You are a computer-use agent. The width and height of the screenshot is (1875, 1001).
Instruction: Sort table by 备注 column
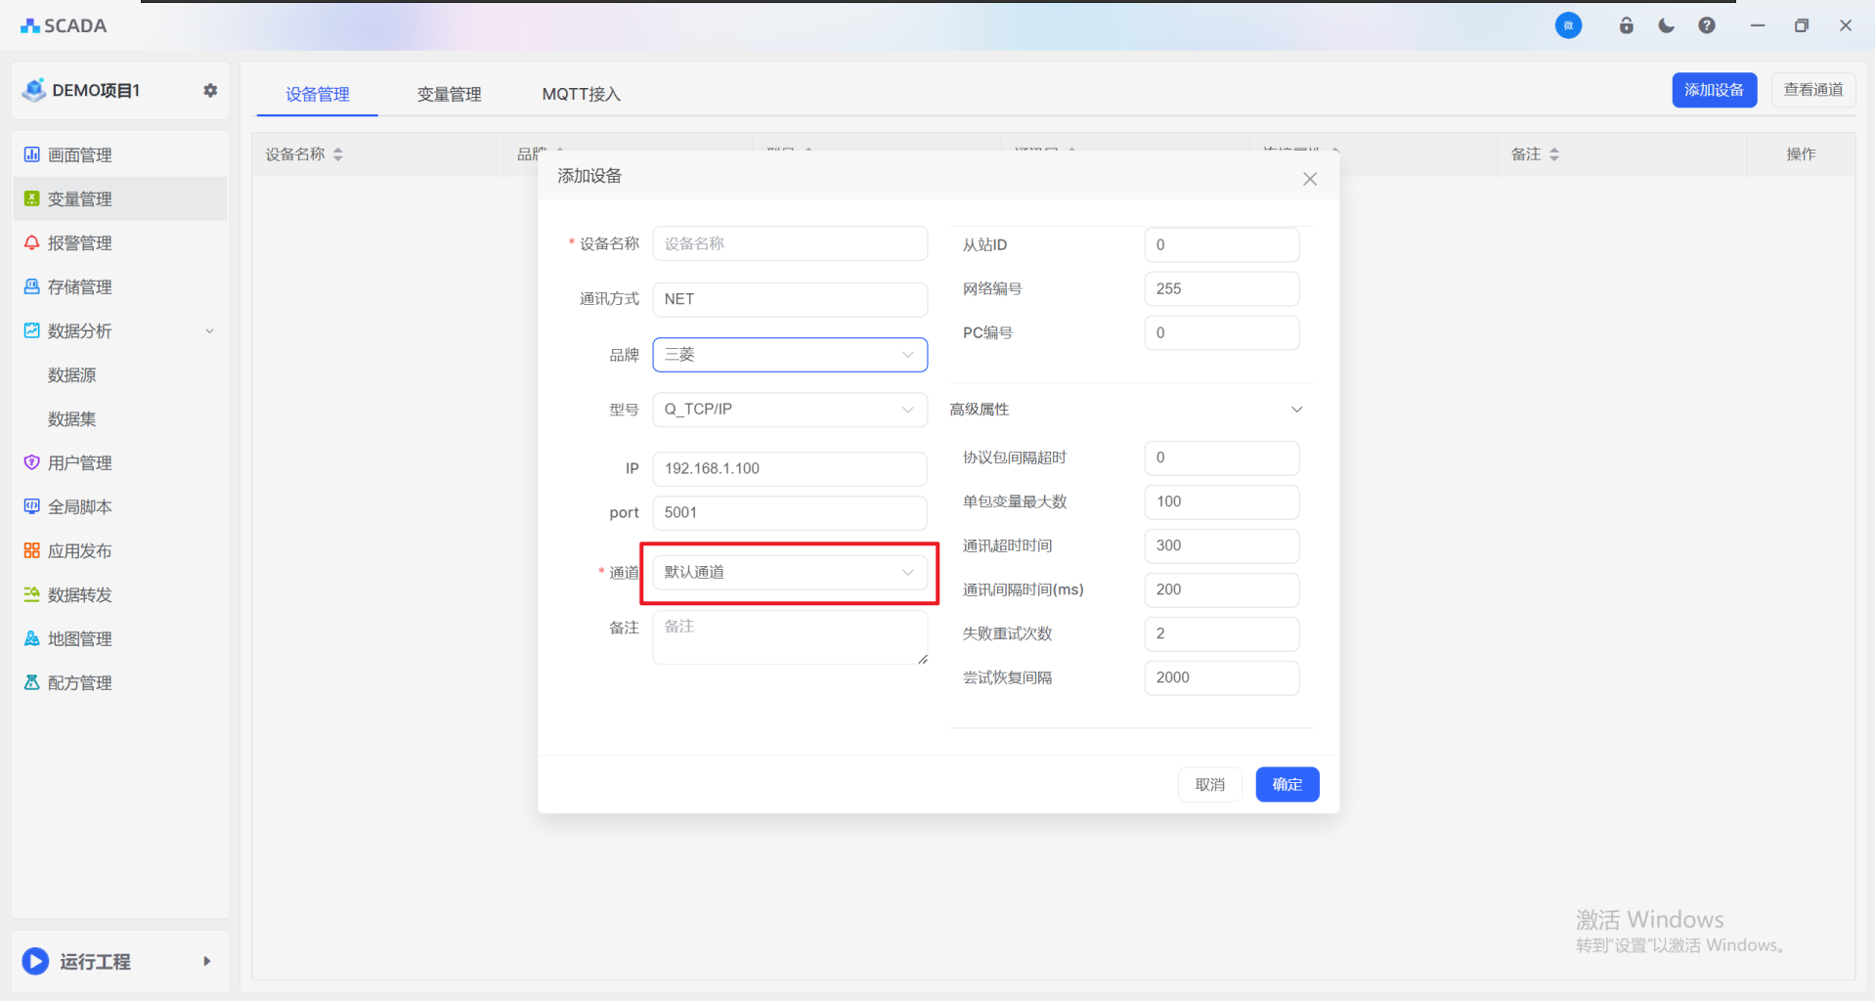pos(1554,154)
